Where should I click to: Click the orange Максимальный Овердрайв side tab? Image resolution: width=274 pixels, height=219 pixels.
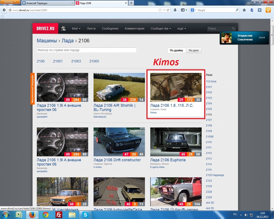[x=33, y=89]
